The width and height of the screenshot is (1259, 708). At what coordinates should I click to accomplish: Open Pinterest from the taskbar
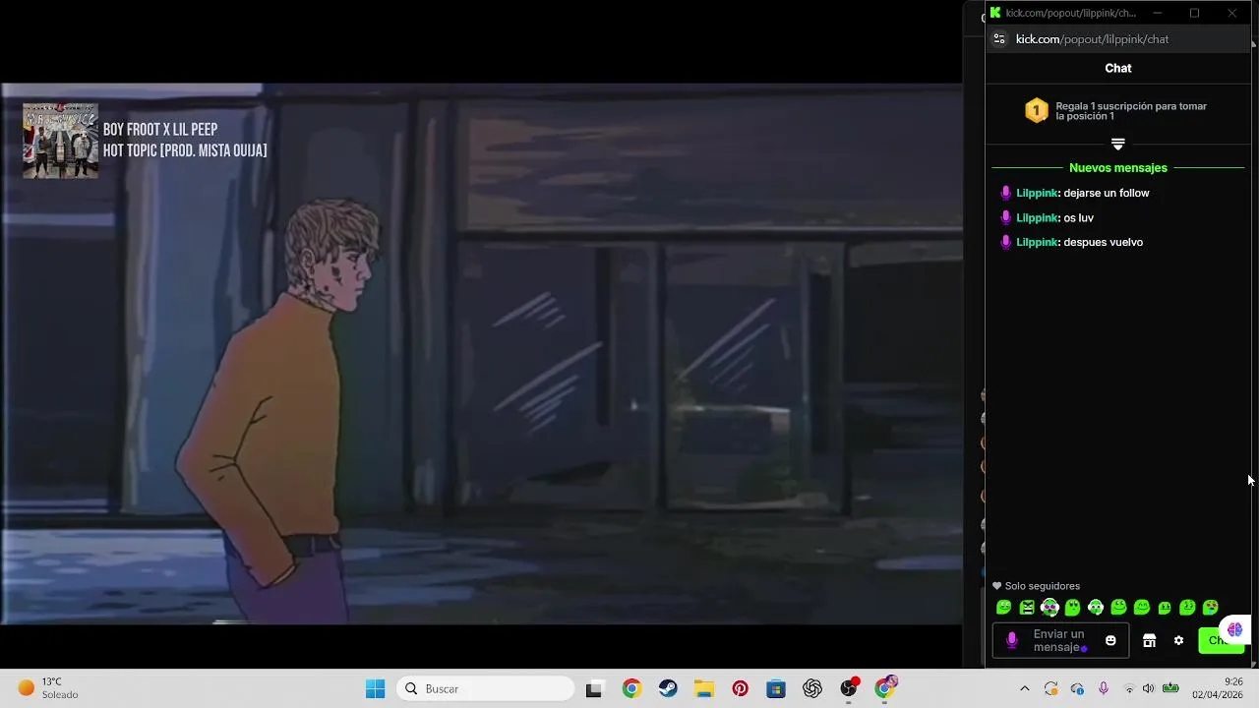point(740,688)
